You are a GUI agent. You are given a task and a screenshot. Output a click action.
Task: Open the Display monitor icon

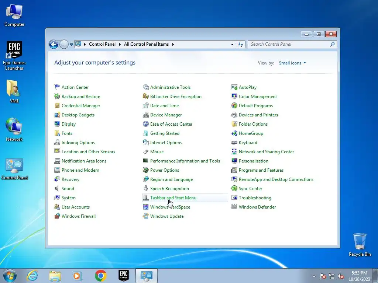point(57,124)
